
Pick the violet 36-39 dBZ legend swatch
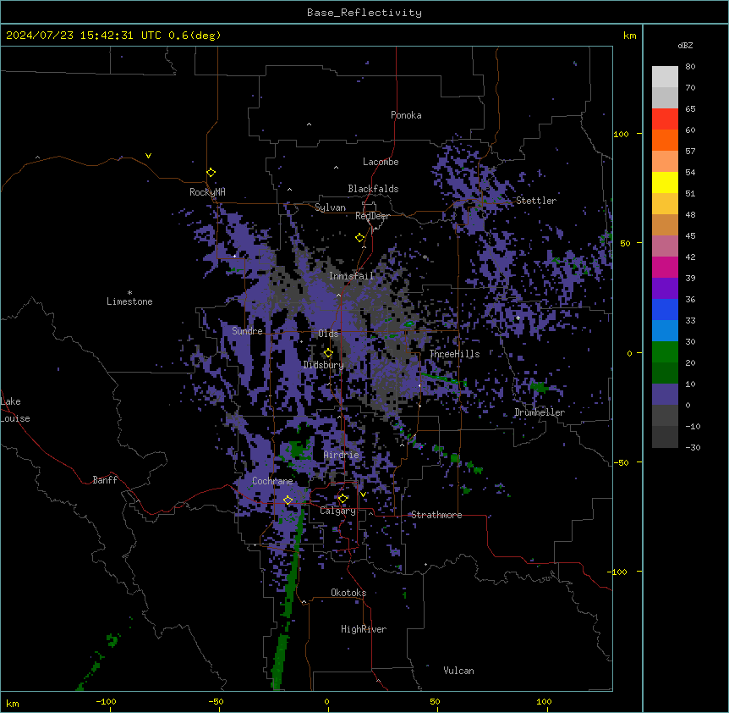click(665, 289)
